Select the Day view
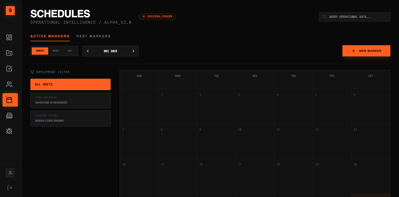This screenshot has width=399, height=197. tap(70, 51)
